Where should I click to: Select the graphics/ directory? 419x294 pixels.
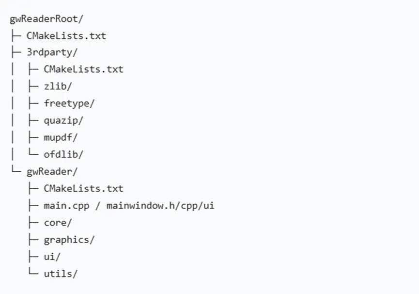point(69,240)
